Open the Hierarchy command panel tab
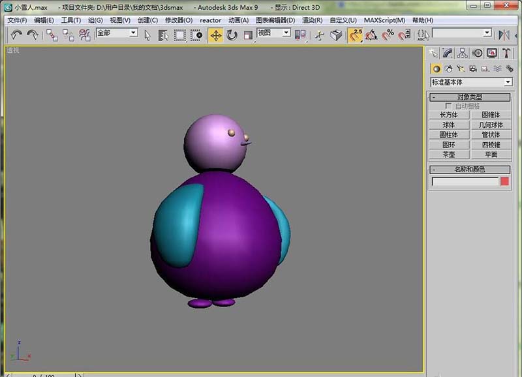 [462, 53]
